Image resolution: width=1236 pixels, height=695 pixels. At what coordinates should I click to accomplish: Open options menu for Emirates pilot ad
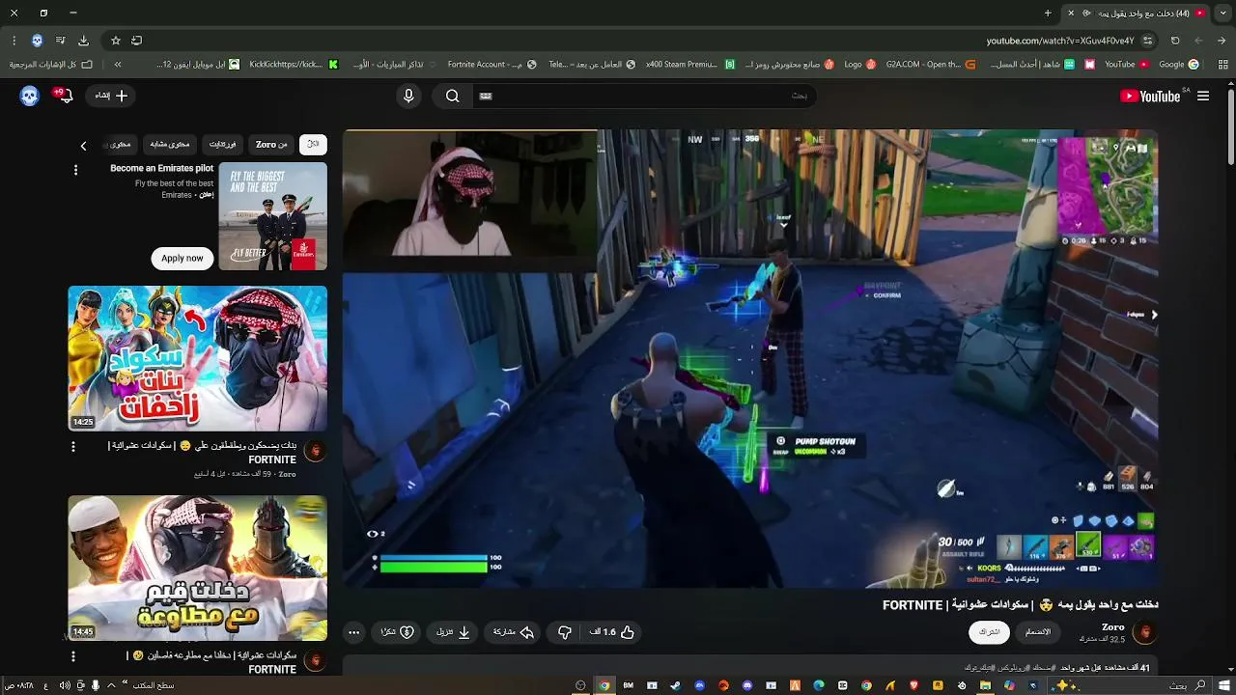75,170
